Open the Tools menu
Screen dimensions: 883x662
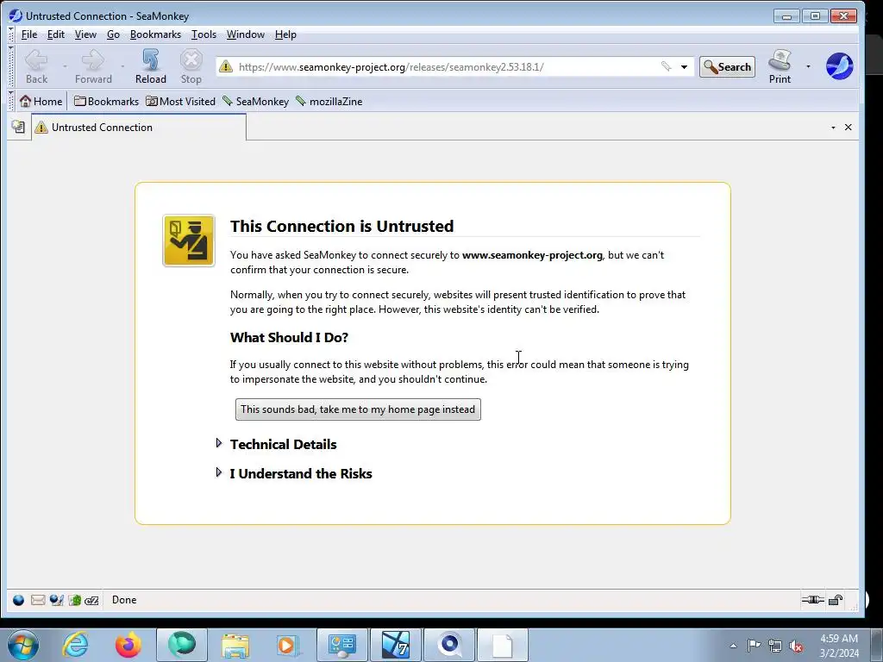pyautogui.click(x=204, y=34)
